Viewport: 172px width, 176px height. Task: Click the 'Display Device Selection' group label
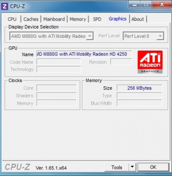[33, 27]
